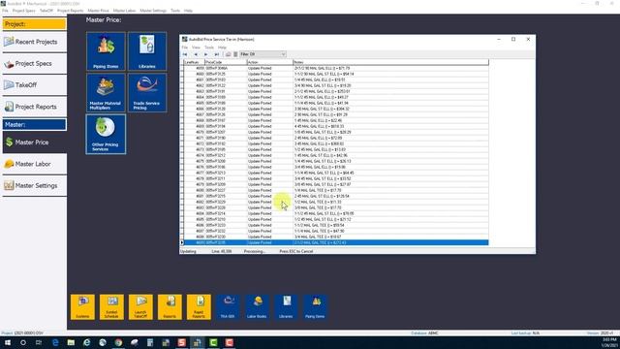Screen dimensions: 620x349
Task: Click the PriceCode column header
Action: [x=226, y=62]
